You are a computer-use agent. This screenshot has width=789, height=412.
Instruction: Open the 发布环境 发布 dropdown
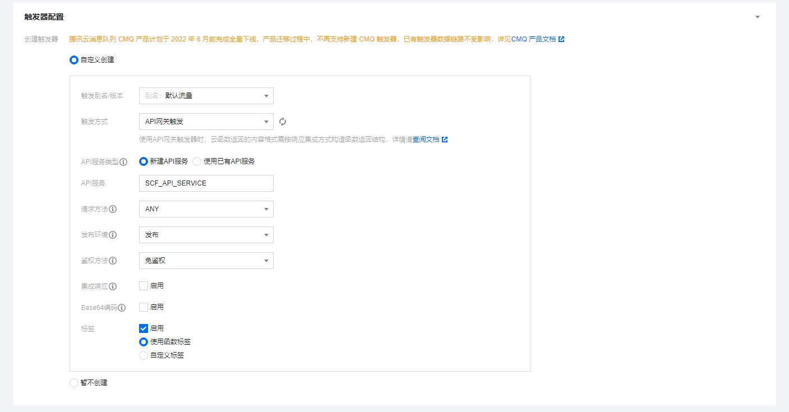click(x=206, y=235)
